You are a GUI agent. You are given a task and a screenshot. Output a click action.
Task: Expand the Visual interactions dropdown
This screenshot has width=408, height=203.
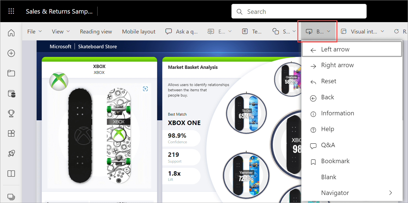363,31
